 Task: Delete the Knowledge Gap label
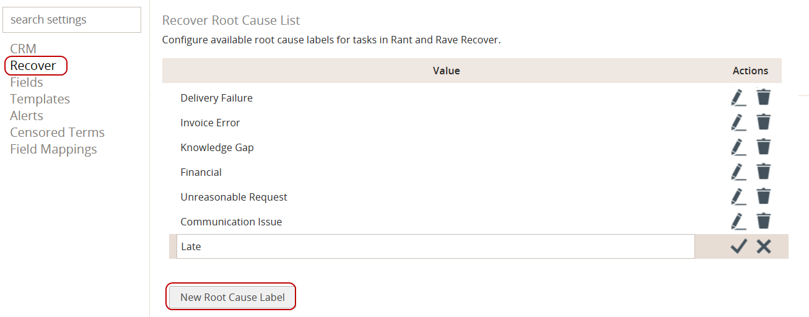click(x=764, y=147)
